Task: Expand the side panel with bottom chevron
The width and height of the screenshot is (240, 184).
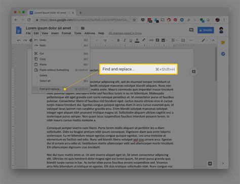Action: pyautogui.click(x=223, y=163)
